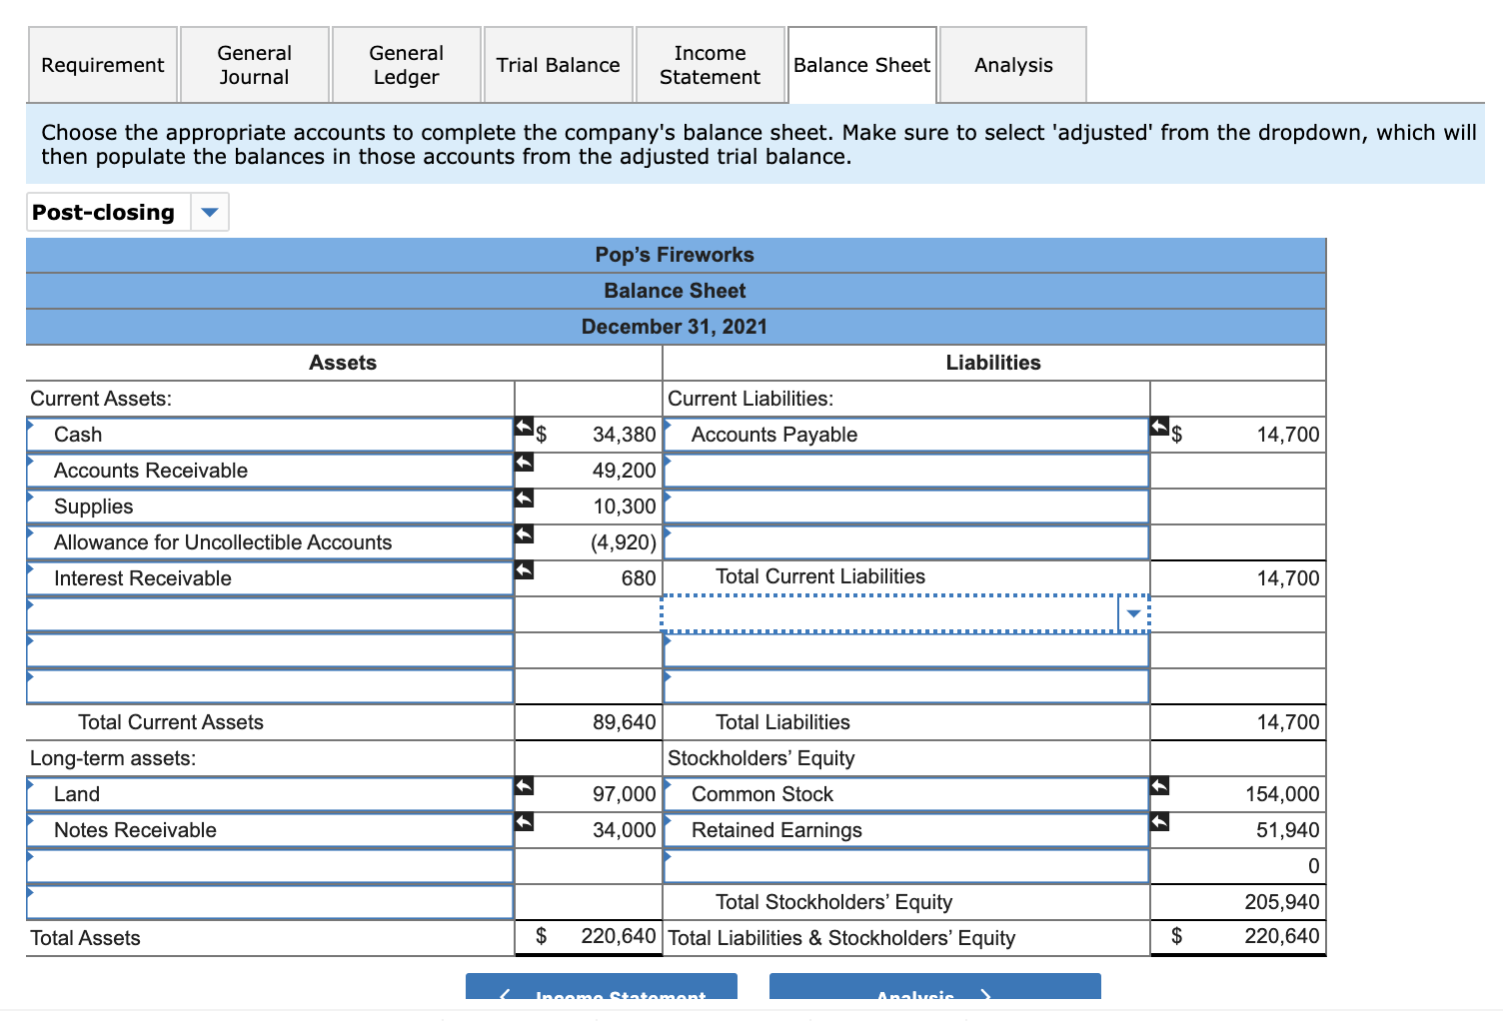Image resolution: width=1503 pixels, height=1021 pixels.
Task: Switch to the Trial Balance tab
Action: tap(558, 64)
